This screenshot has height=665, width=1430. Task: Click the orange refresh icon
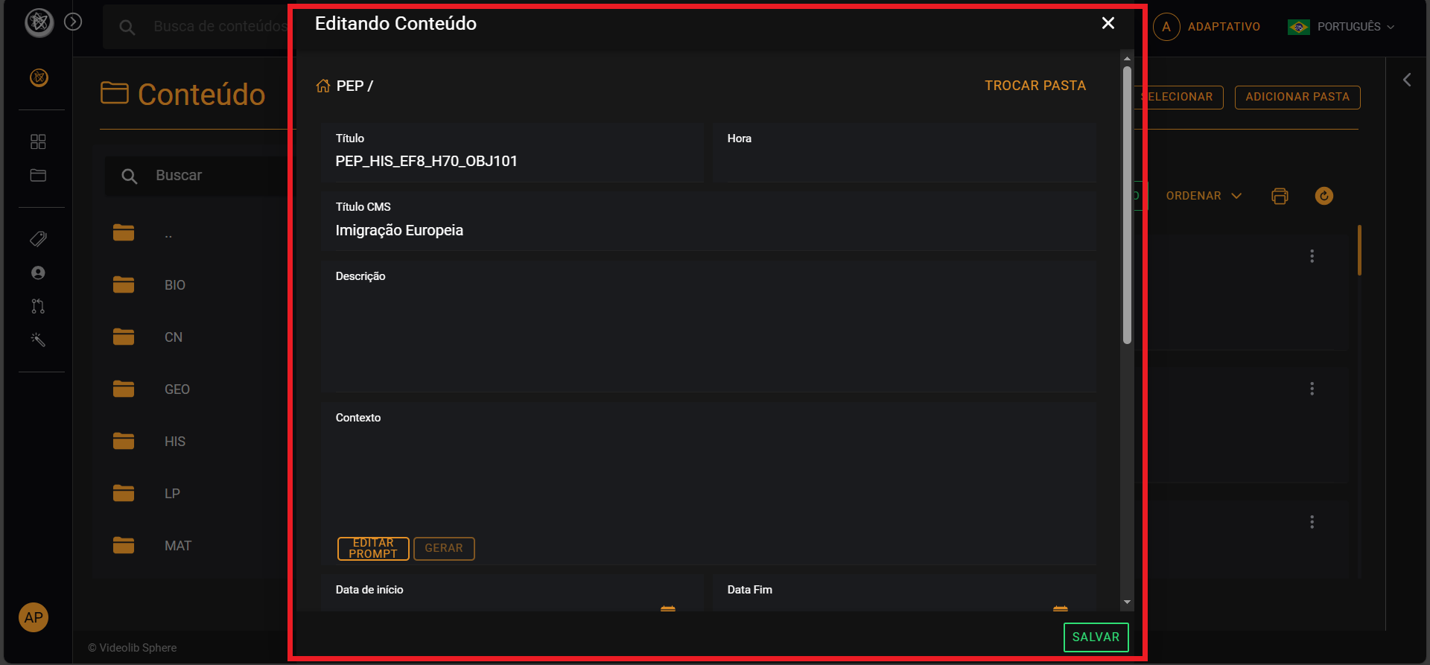point(1324,196)
